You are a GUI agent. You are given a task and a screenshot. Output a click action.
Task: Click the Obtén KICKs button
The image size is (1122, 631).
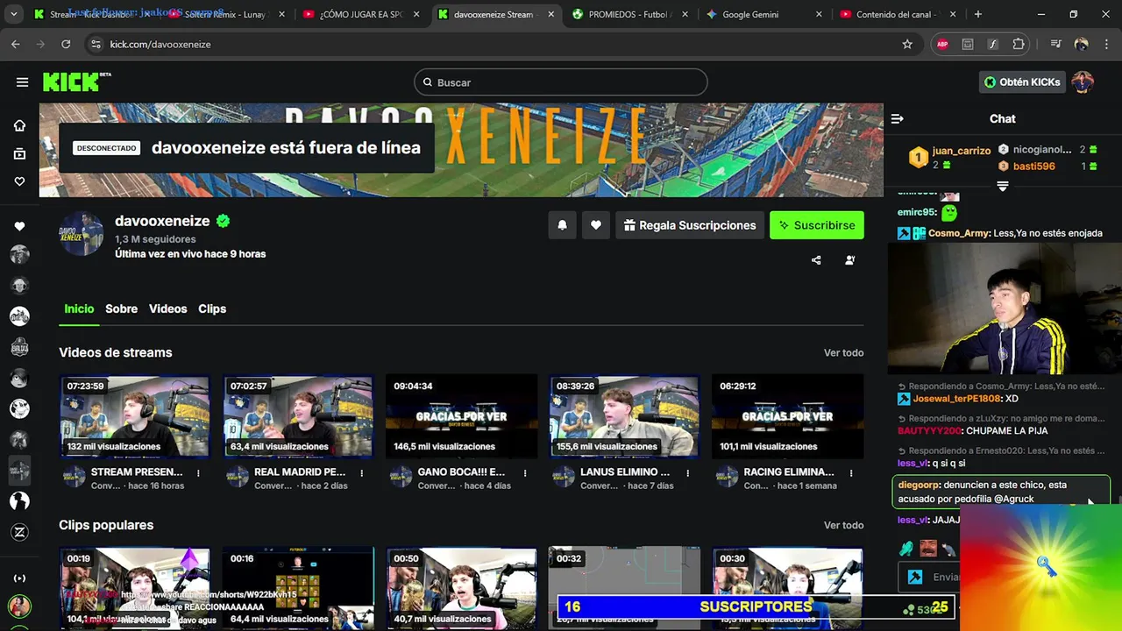1022,82
